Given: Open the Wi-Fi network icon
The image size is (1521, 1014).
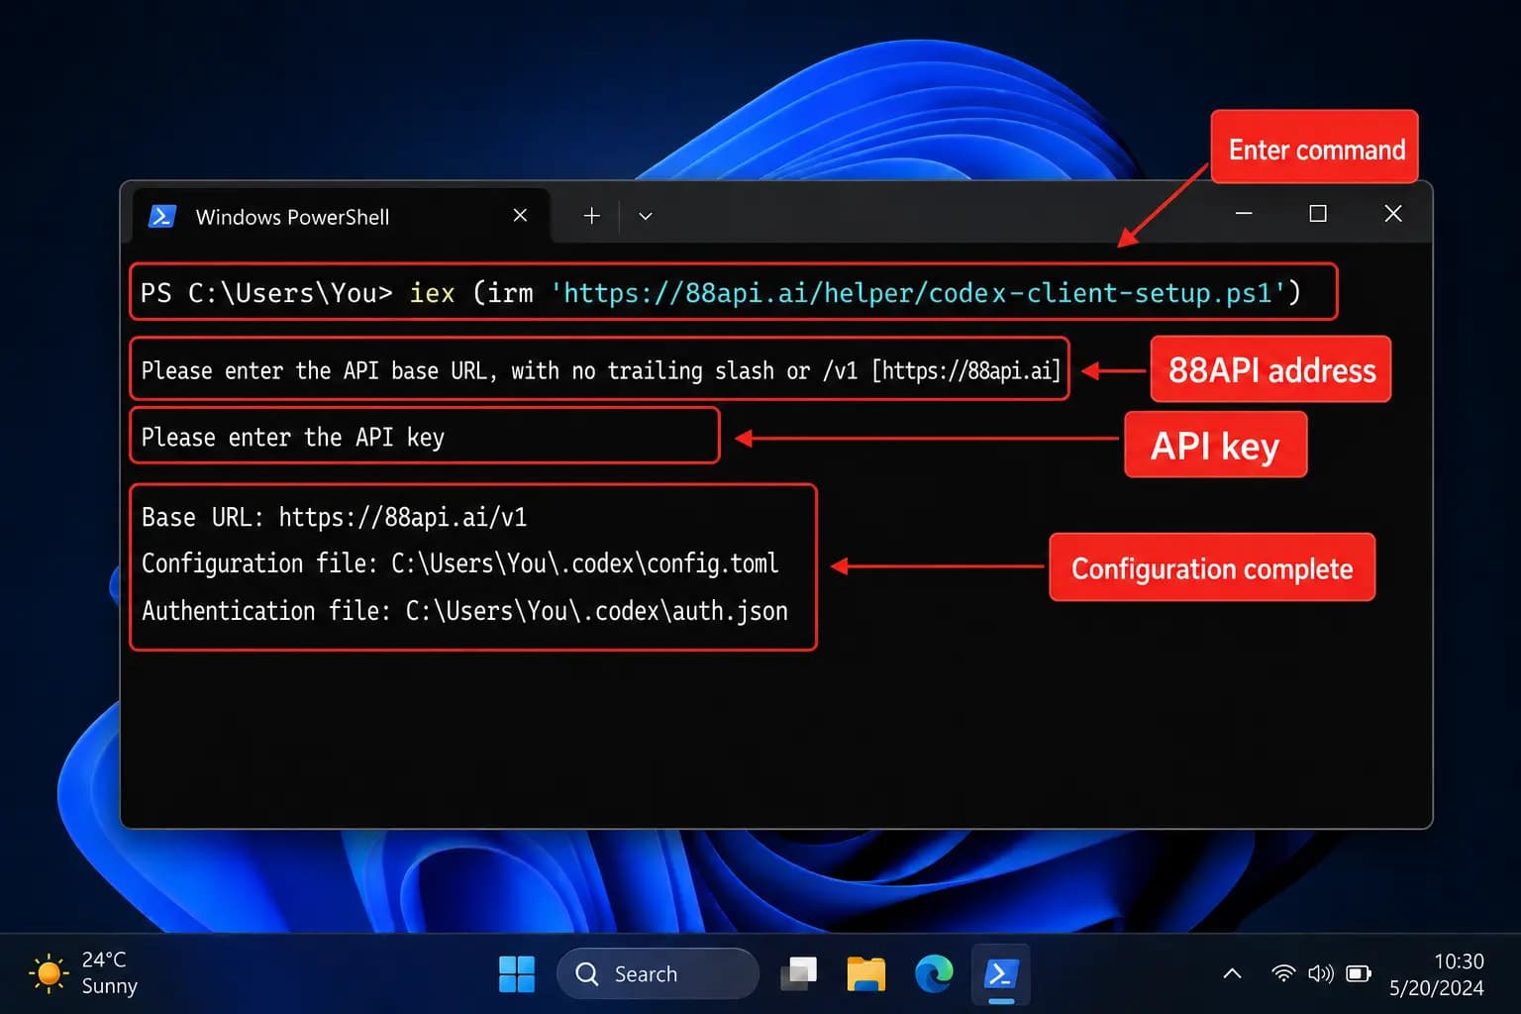Looking at the screenshot, I should pos(1283,973).
